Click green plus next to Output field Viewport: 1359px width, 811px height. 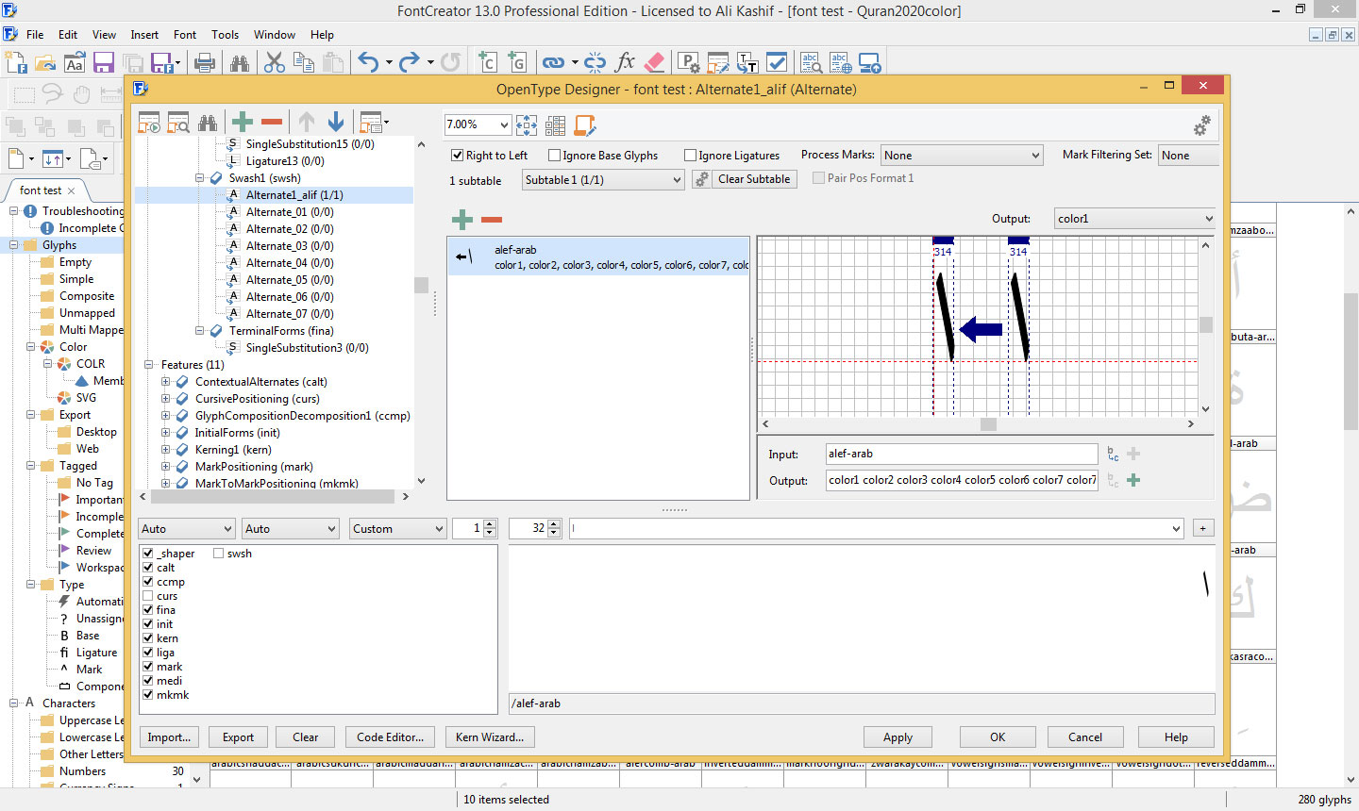click(x=1133, y=481)
